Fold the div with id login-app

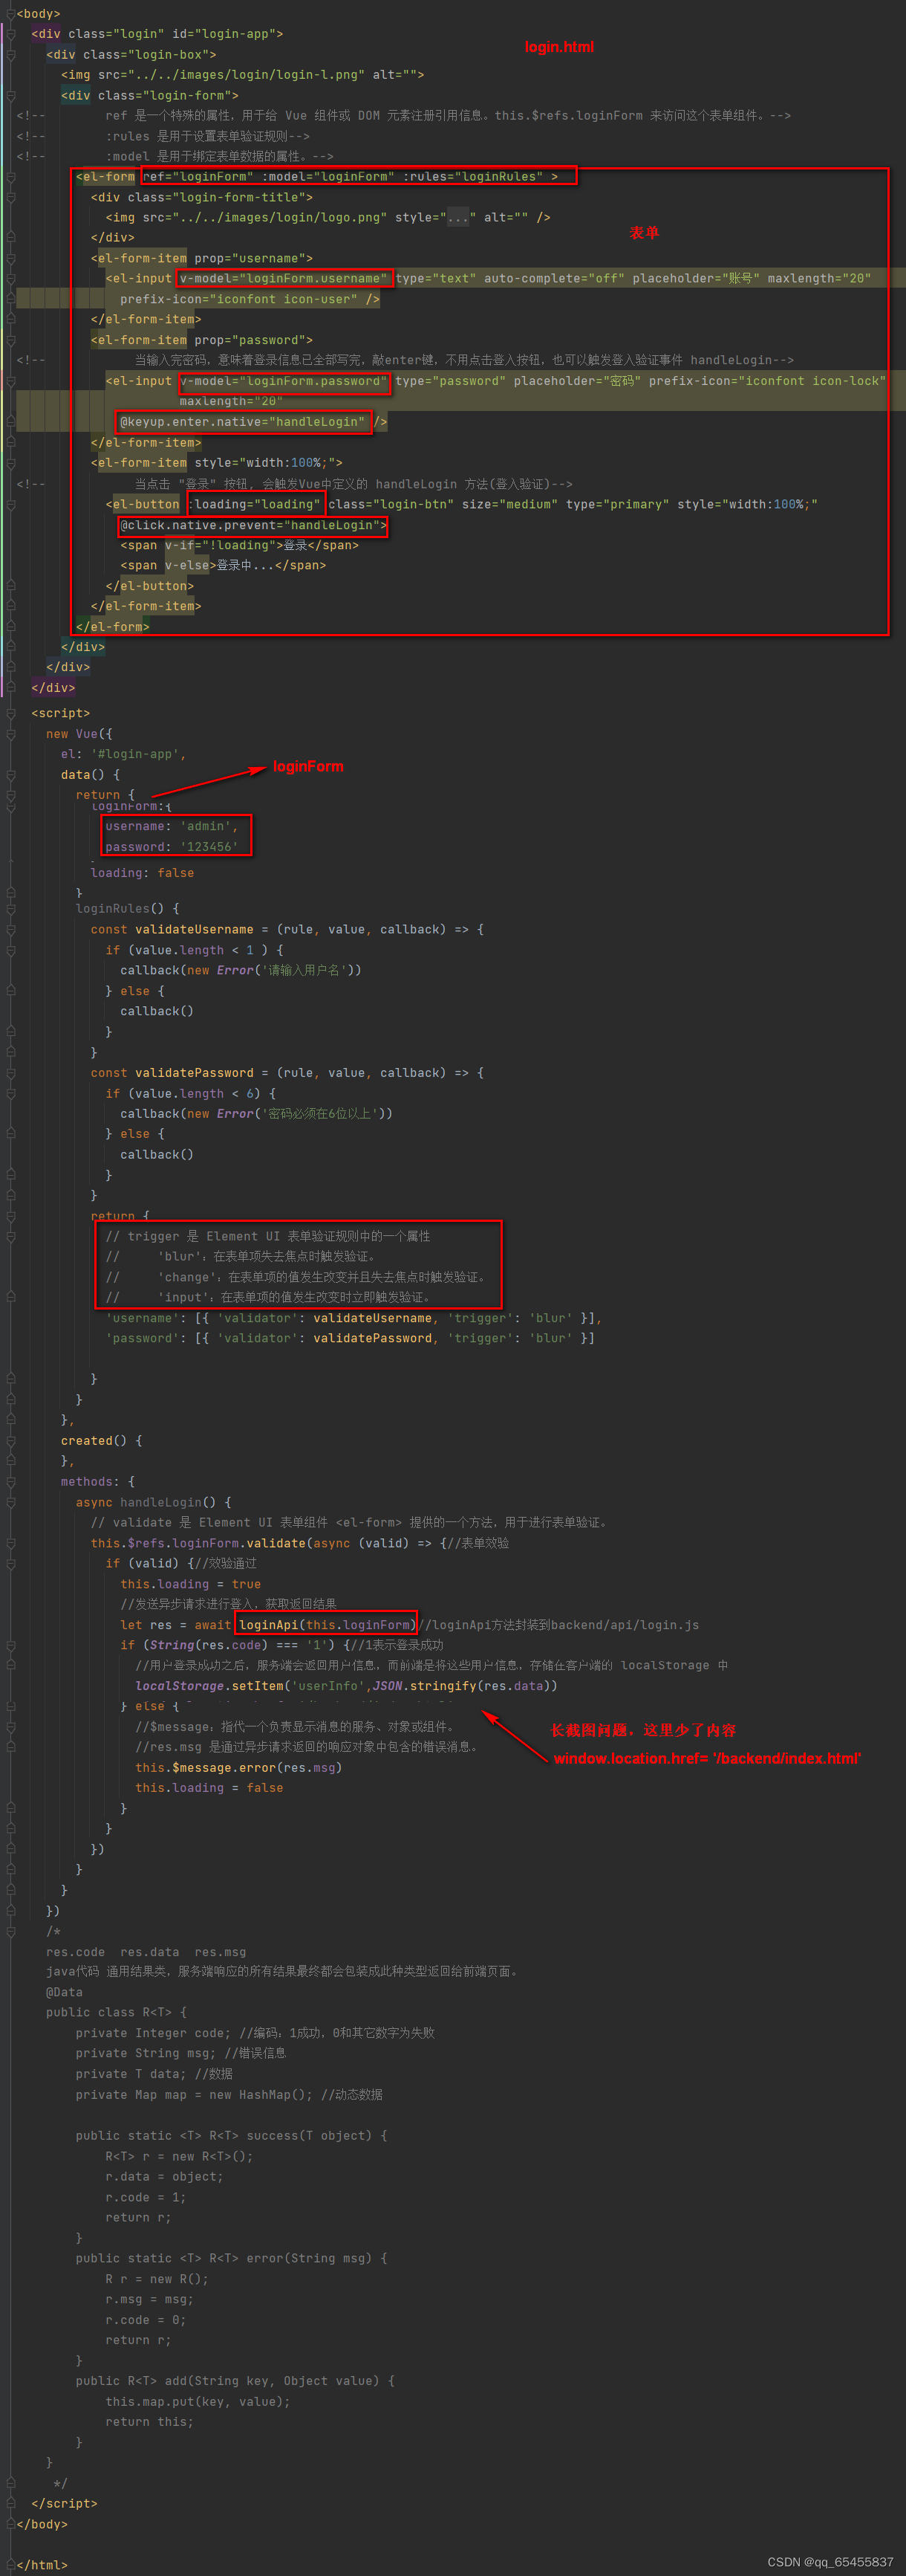[x=10, y=34]
